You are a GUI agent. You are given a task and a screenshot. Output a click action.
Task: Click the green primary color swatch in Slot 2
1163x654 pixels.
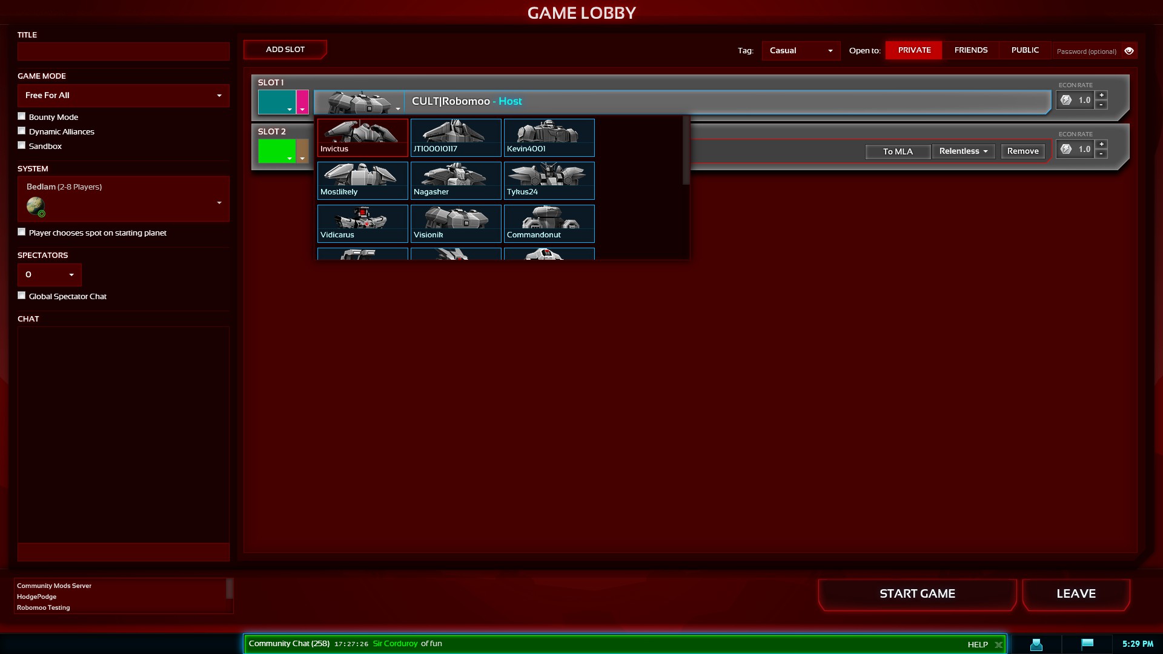point(277,151)
